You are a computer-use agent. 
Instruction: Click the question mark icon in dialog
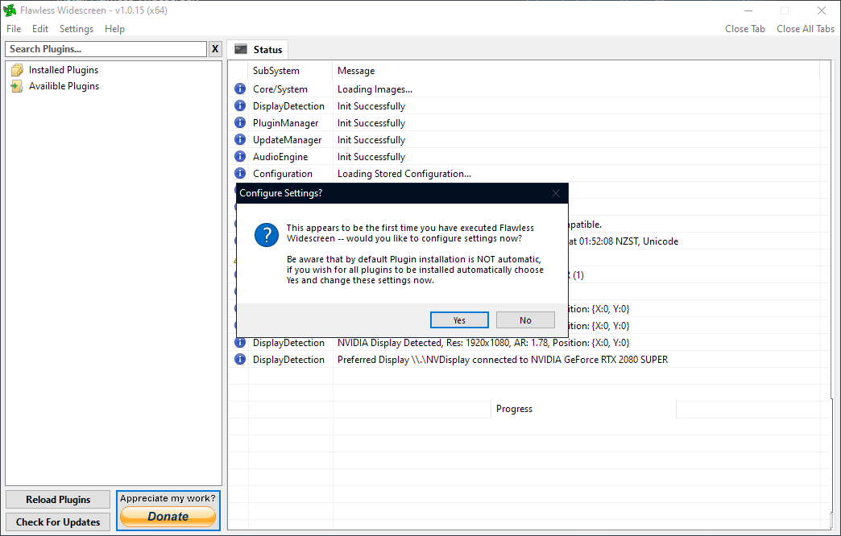(267, 235)
